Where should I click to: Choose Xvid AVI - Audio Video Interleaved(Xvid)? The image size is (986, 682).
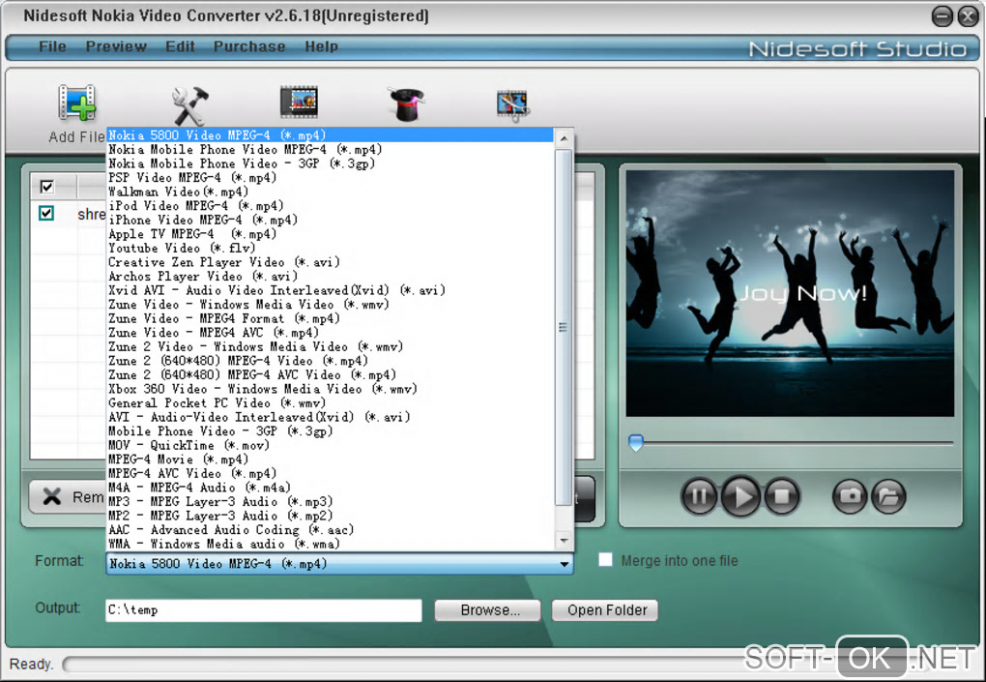click(331, 290)
